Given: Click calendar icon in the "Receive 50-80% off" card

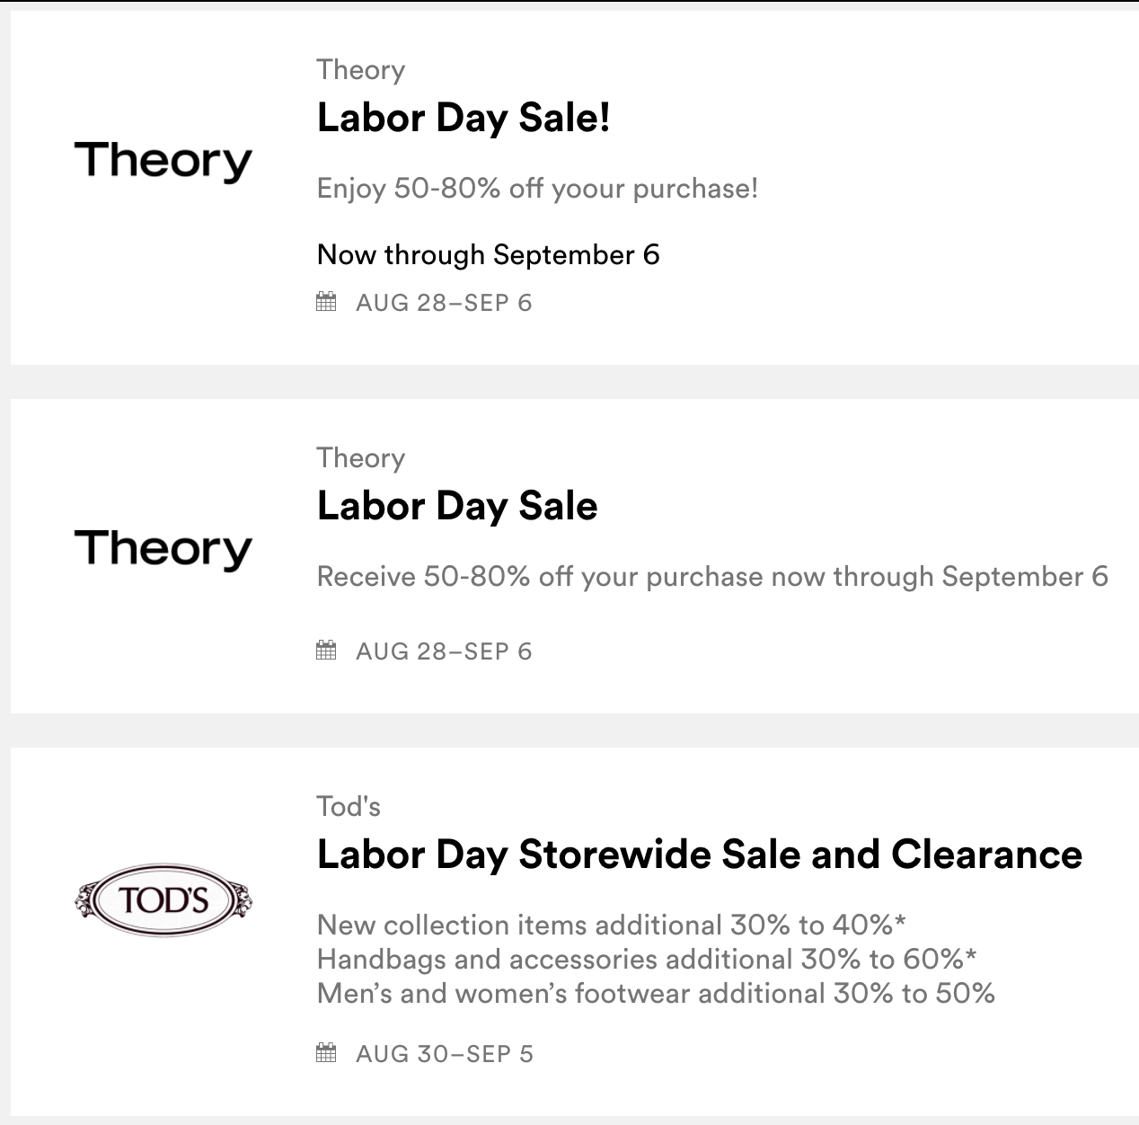Looking at the screenshot, I should tap(326, 650).
